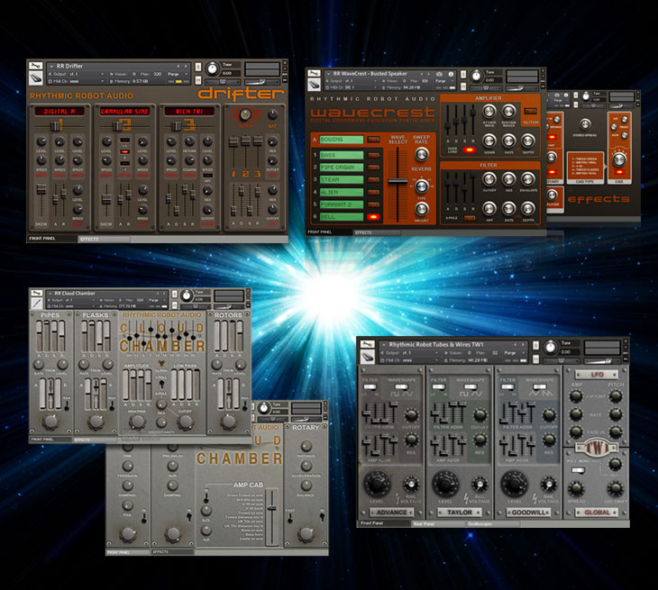Open the Output dropdown in RR WaveCrest header
This screenshot has width=658, height=590.
(351, 81)
